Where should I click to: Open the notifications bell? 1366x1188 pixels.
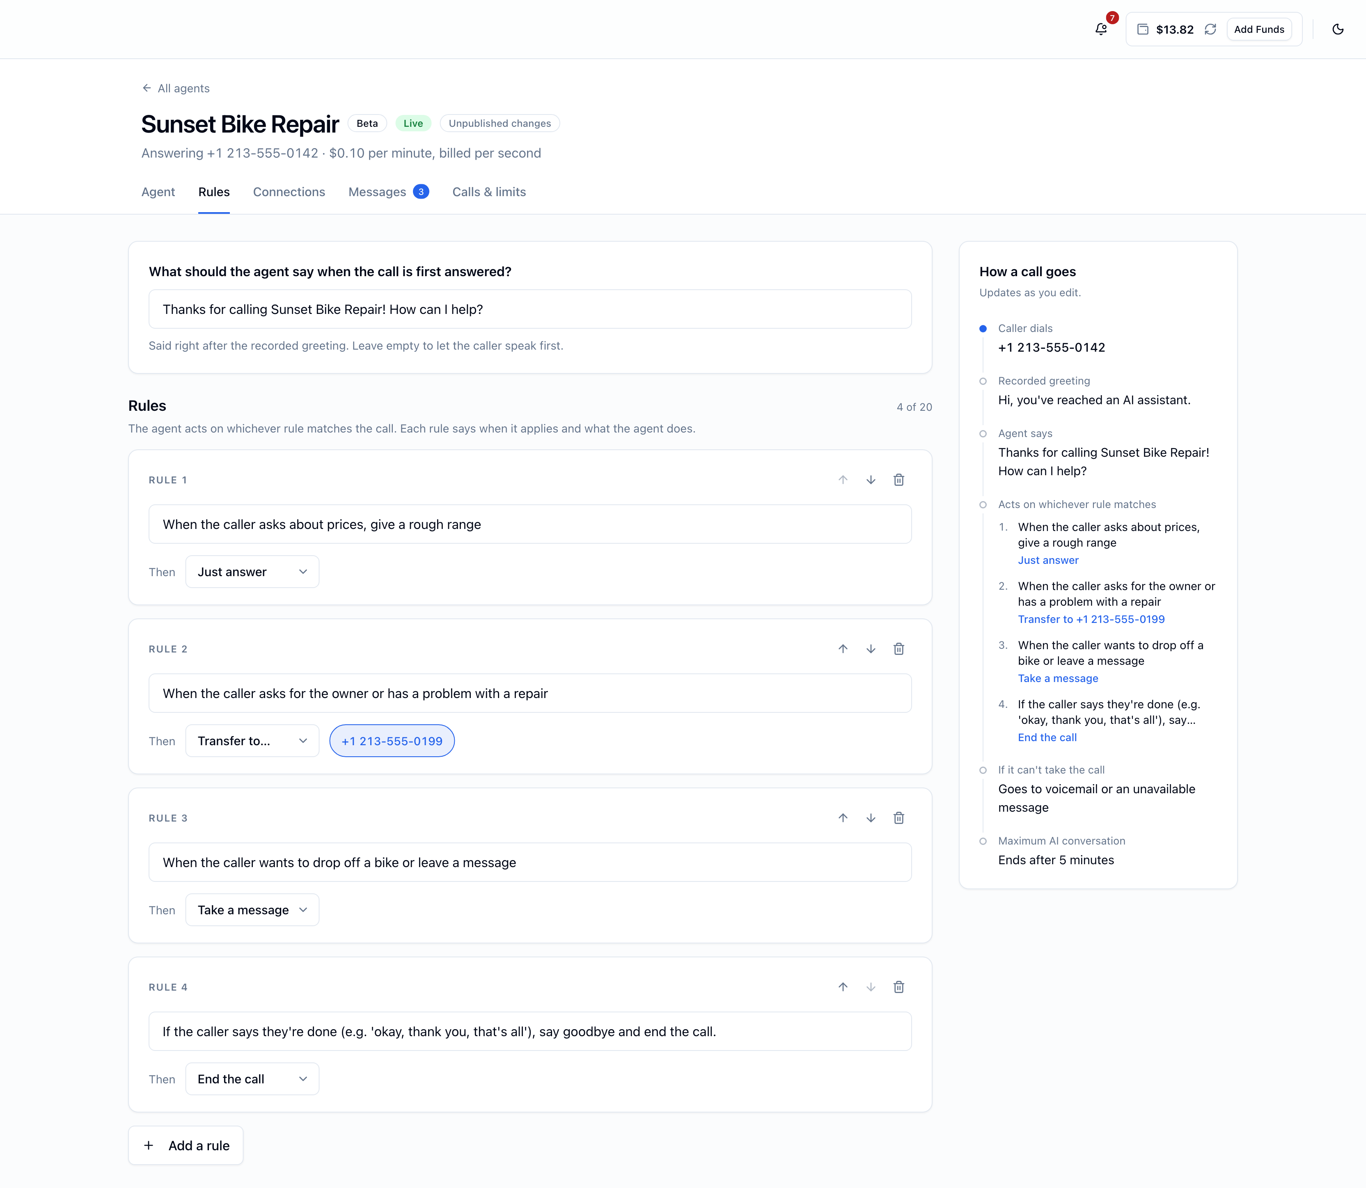(x=1101, y=29)
